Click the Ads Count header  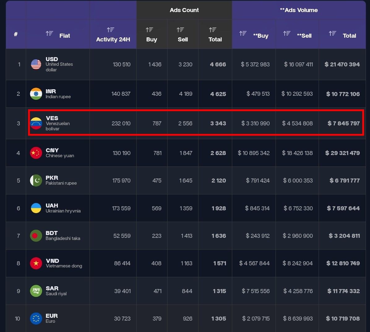[184, 10]
